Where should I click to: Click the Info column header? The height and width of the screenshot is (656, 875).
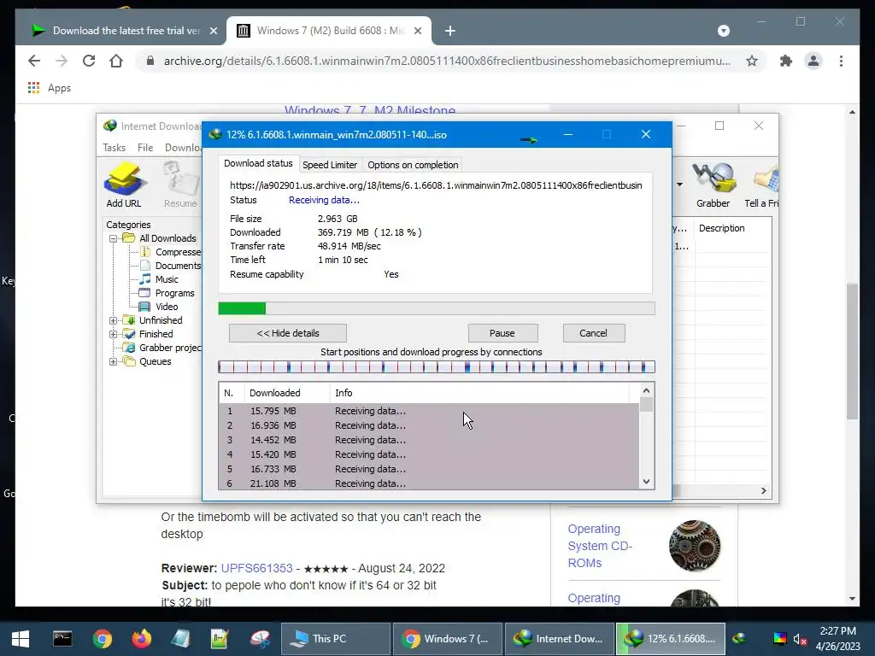pos(479,393)
